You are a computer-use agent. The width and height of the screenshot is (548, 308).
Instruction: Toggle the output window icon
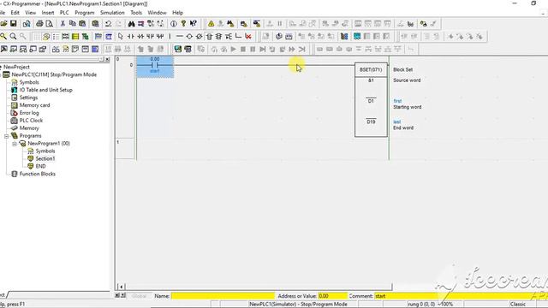(14, 50)
